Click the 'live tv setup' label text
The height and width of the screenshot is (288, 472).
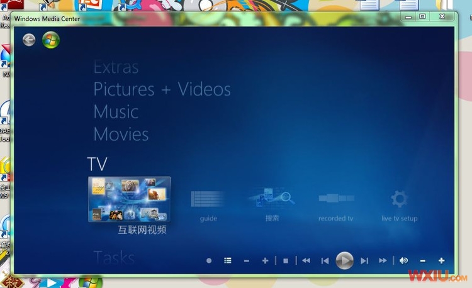pos(400,218)
